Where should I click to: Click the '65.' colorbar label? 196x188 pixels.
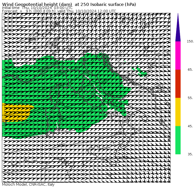[190, 69]
